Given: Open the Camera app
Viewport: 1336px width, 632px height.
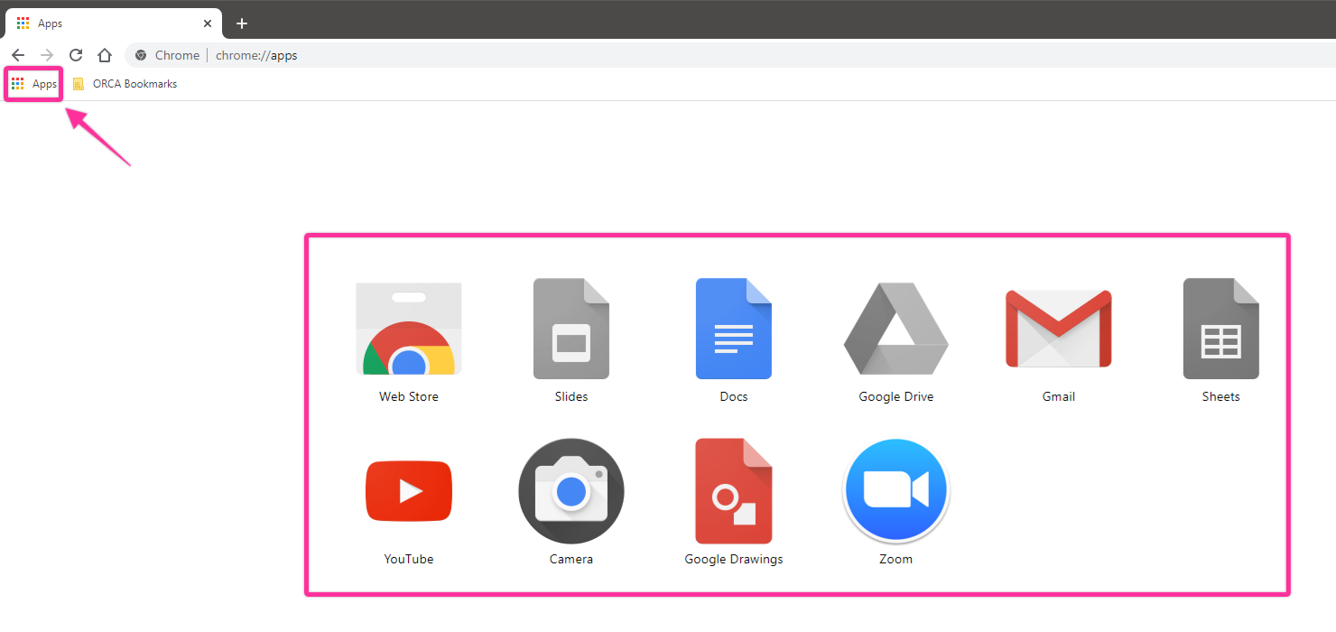Looking at the screenshot, I should click(x=571, y=491).
